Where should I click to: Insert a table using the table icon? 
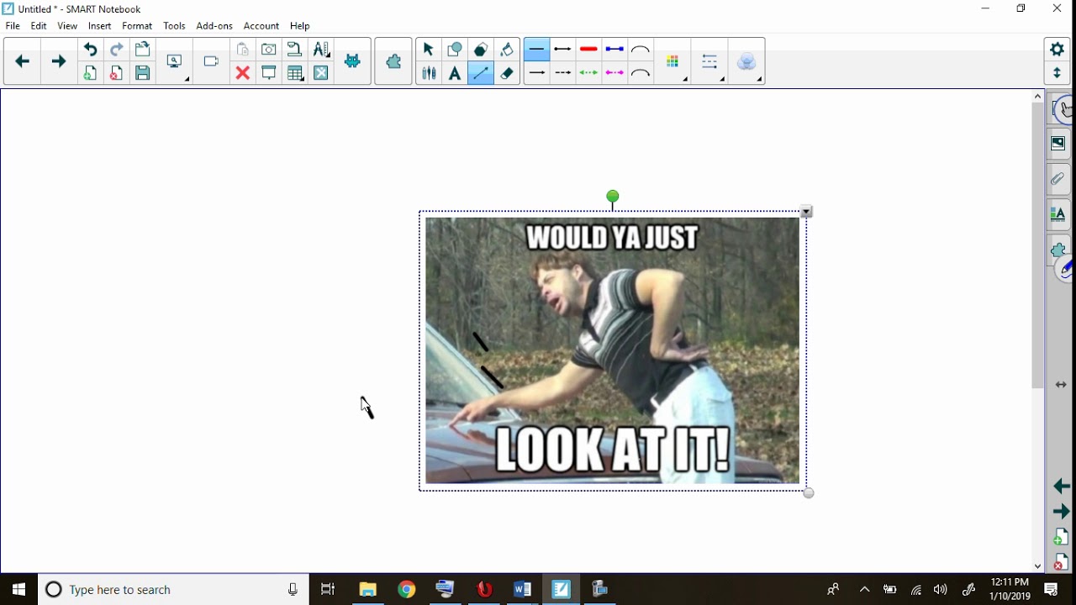point(295,73)
